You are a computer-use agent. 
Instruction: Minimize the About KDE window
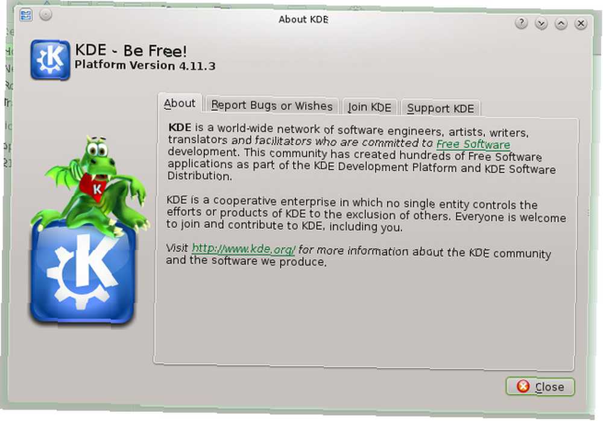(x=541, y=24)
